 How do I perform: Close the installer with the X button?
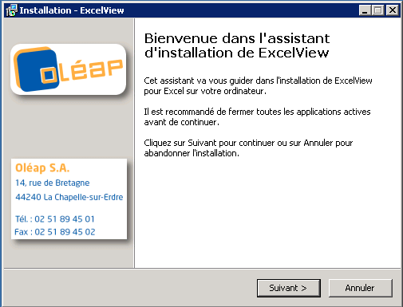coord(393,10)
